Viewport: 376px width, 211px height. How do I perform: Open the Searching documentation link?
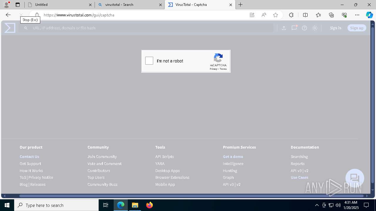click(x=299, y=156)
